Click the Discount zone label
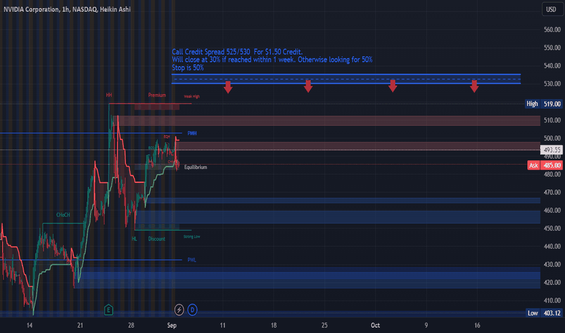 click(x=156, y=239)
